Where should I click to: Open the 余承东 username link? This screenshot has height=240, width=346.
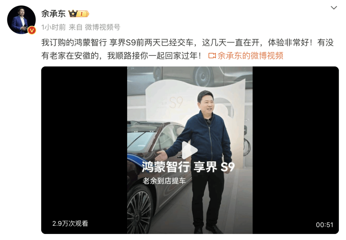click(54, 14)
